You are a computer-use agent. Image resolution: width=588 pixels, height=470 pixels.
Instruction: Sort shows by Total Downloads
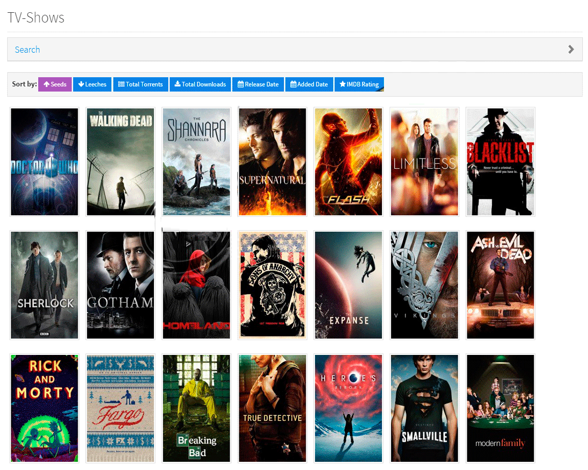tap(200, 84)
